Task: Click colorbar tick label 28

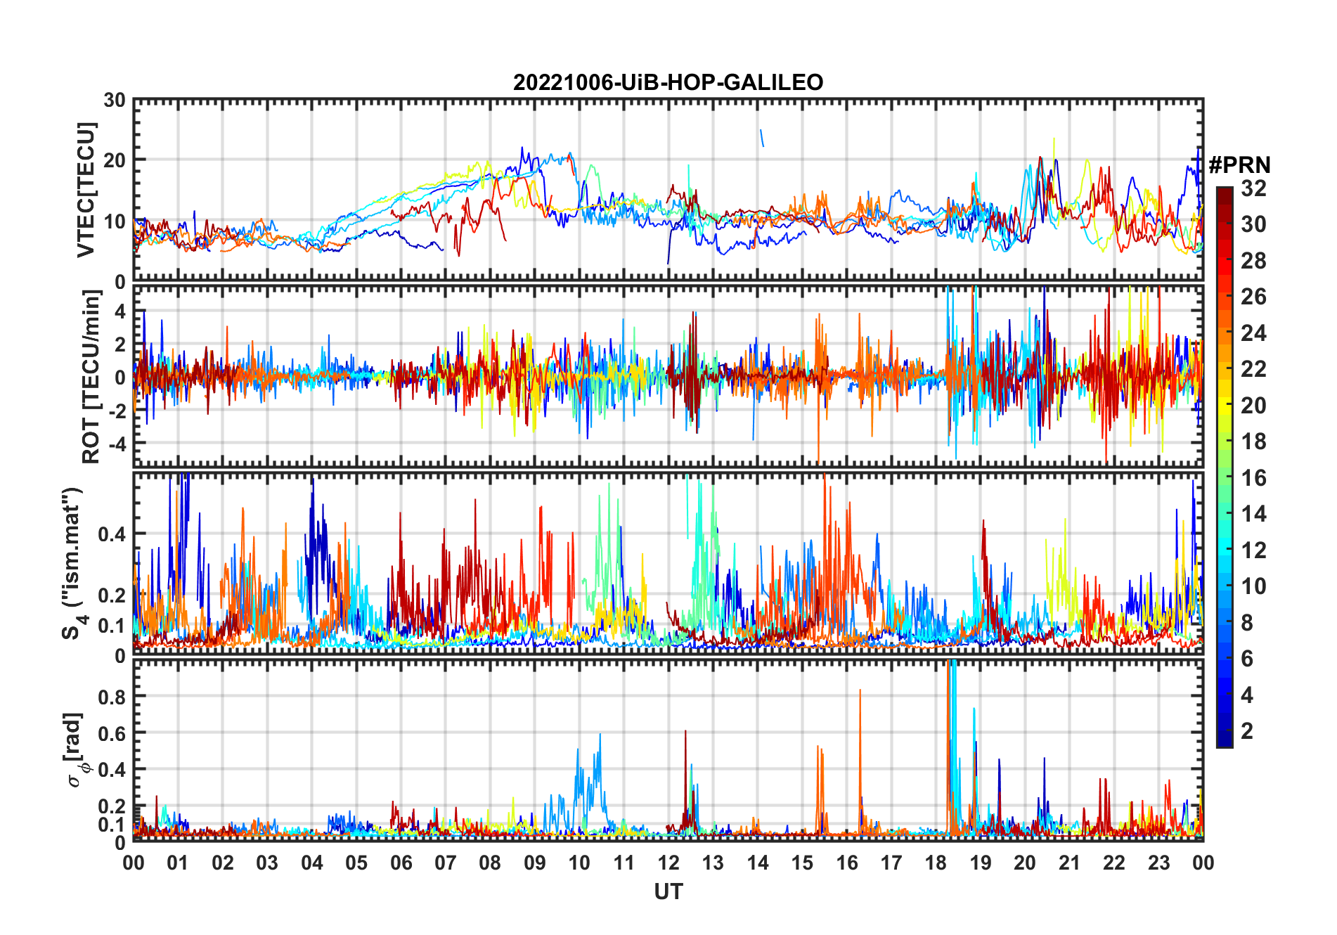Action: [x=1253, y=261]
